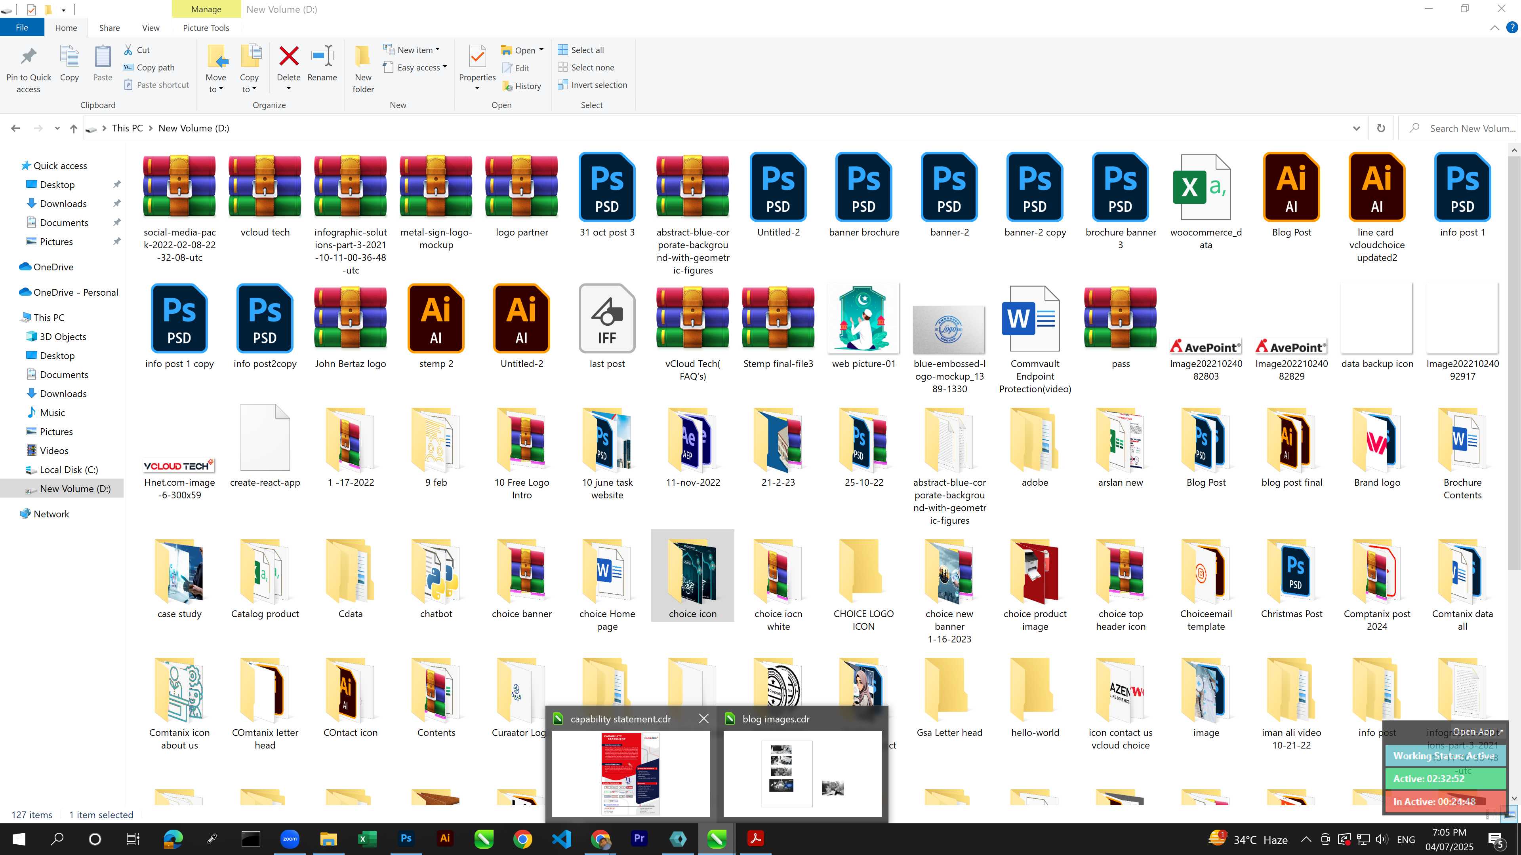Click the Cut scissors icon
Viewport: 1521px width, 855px height.
click(x=128, y=50)
